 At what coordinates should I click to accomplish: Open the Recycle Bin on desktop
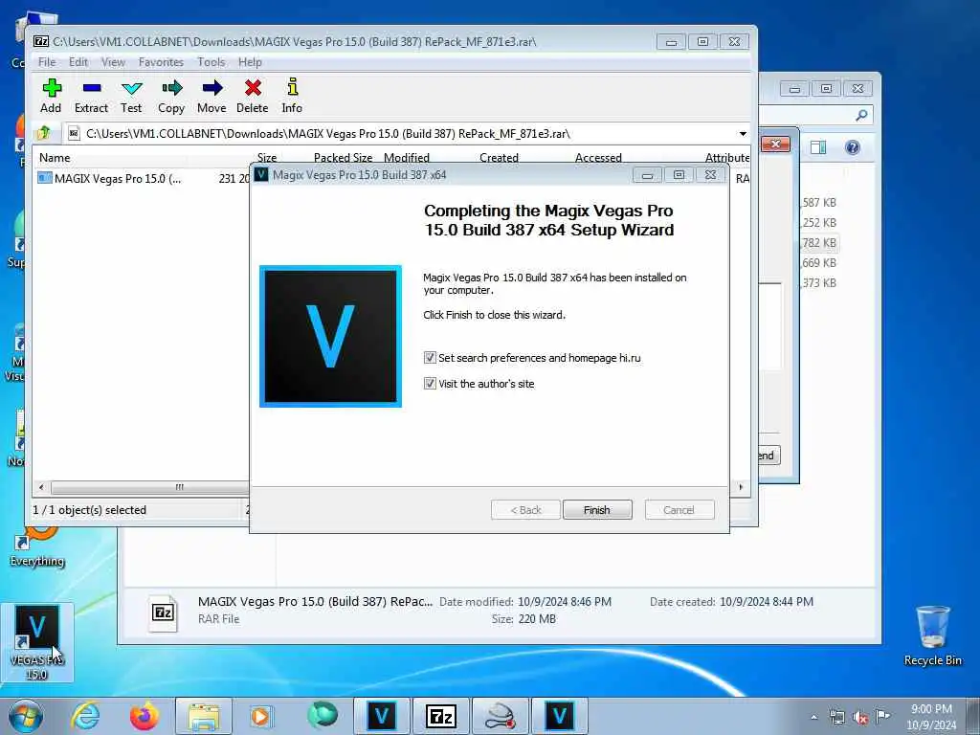(x=933, y=635)
